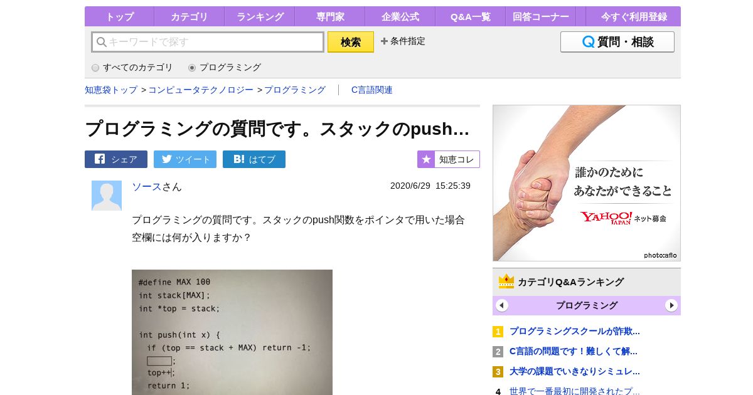Image resolution: width=753 pixels, height=395 pixels.
Task: Click the カテゴリQ&Aランキング crown icon
Action: [x=506, y=282]
